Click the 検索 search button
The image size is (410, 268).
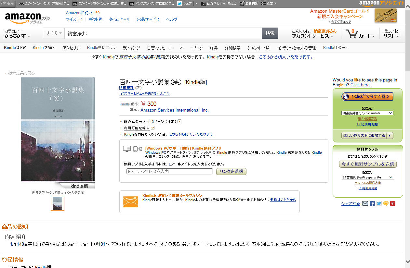(270, 33)
